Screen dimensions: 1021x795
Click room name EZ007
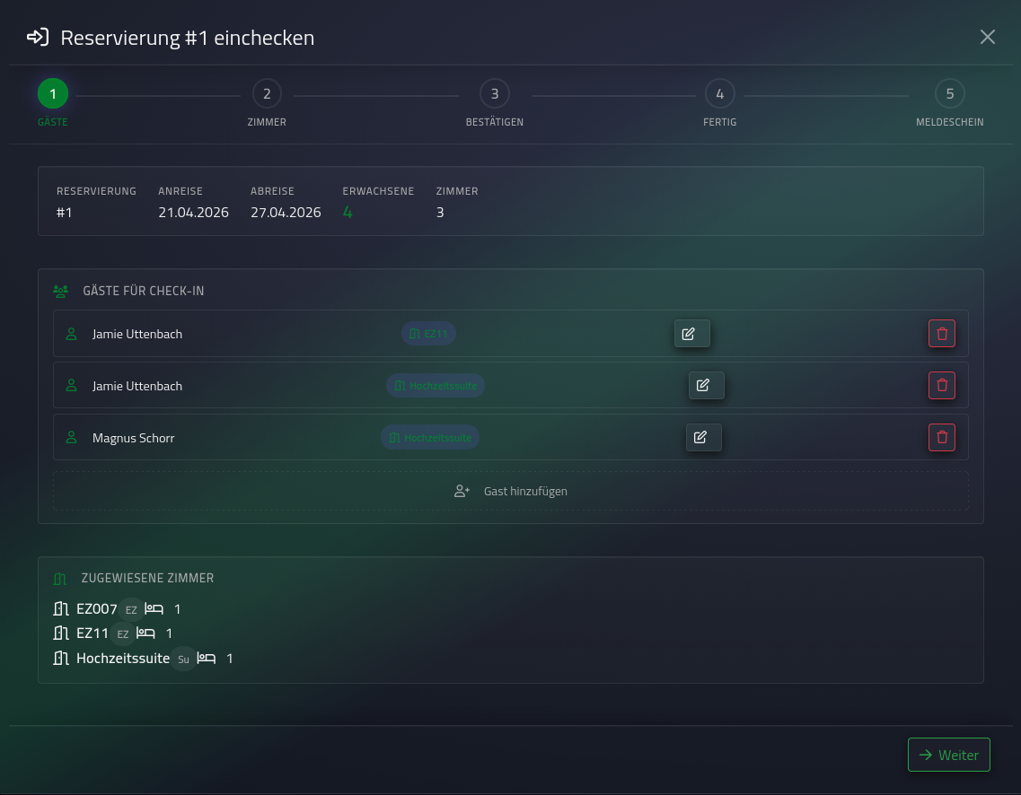tap(97, 609)
